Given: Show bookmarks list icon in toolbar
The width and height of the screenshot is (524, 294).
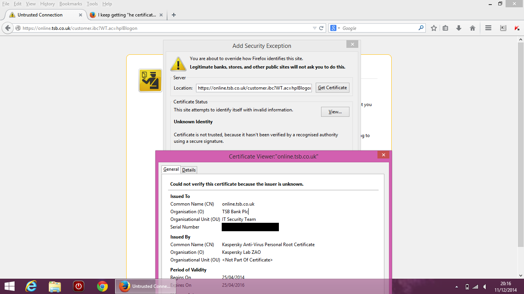Looking at the screenshot, I should coord(445,28).
